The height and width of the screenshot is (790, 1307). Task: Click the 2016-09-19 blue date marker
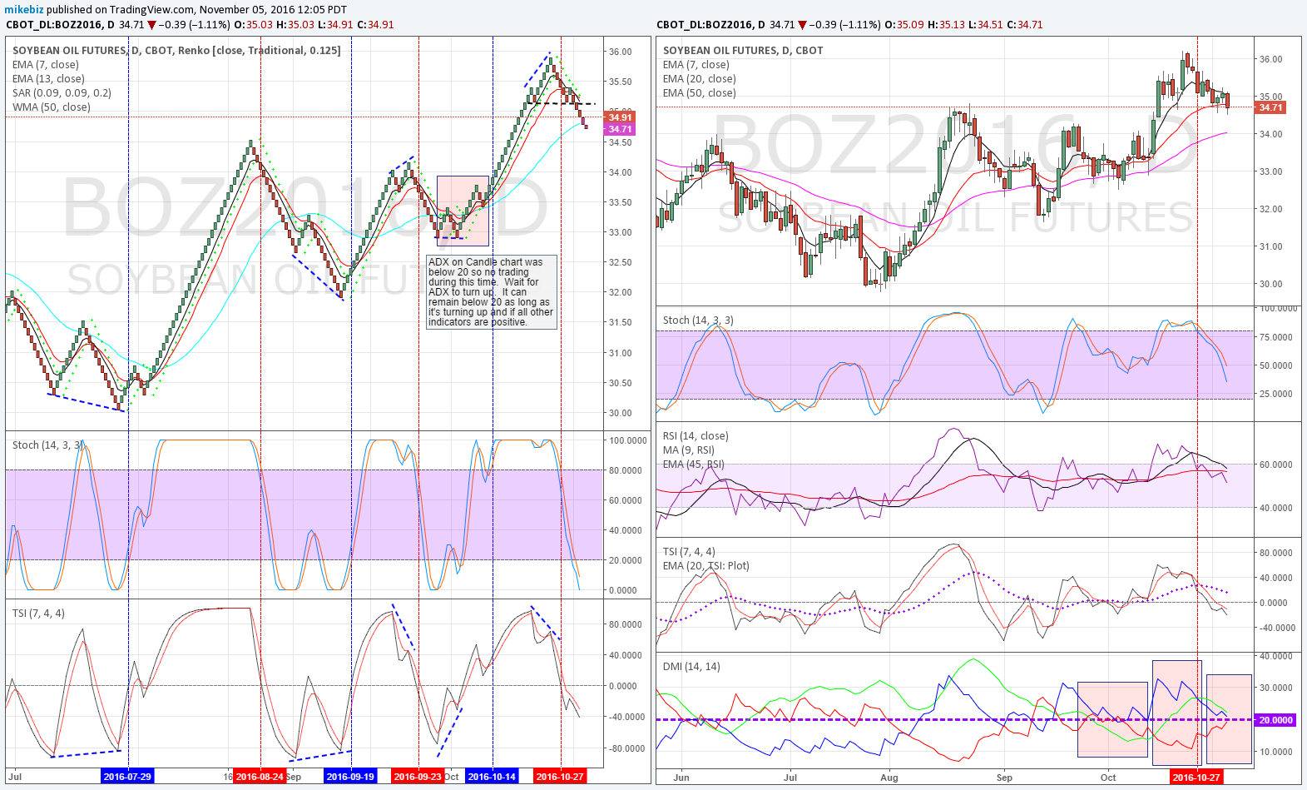click(x=350, y=776)
